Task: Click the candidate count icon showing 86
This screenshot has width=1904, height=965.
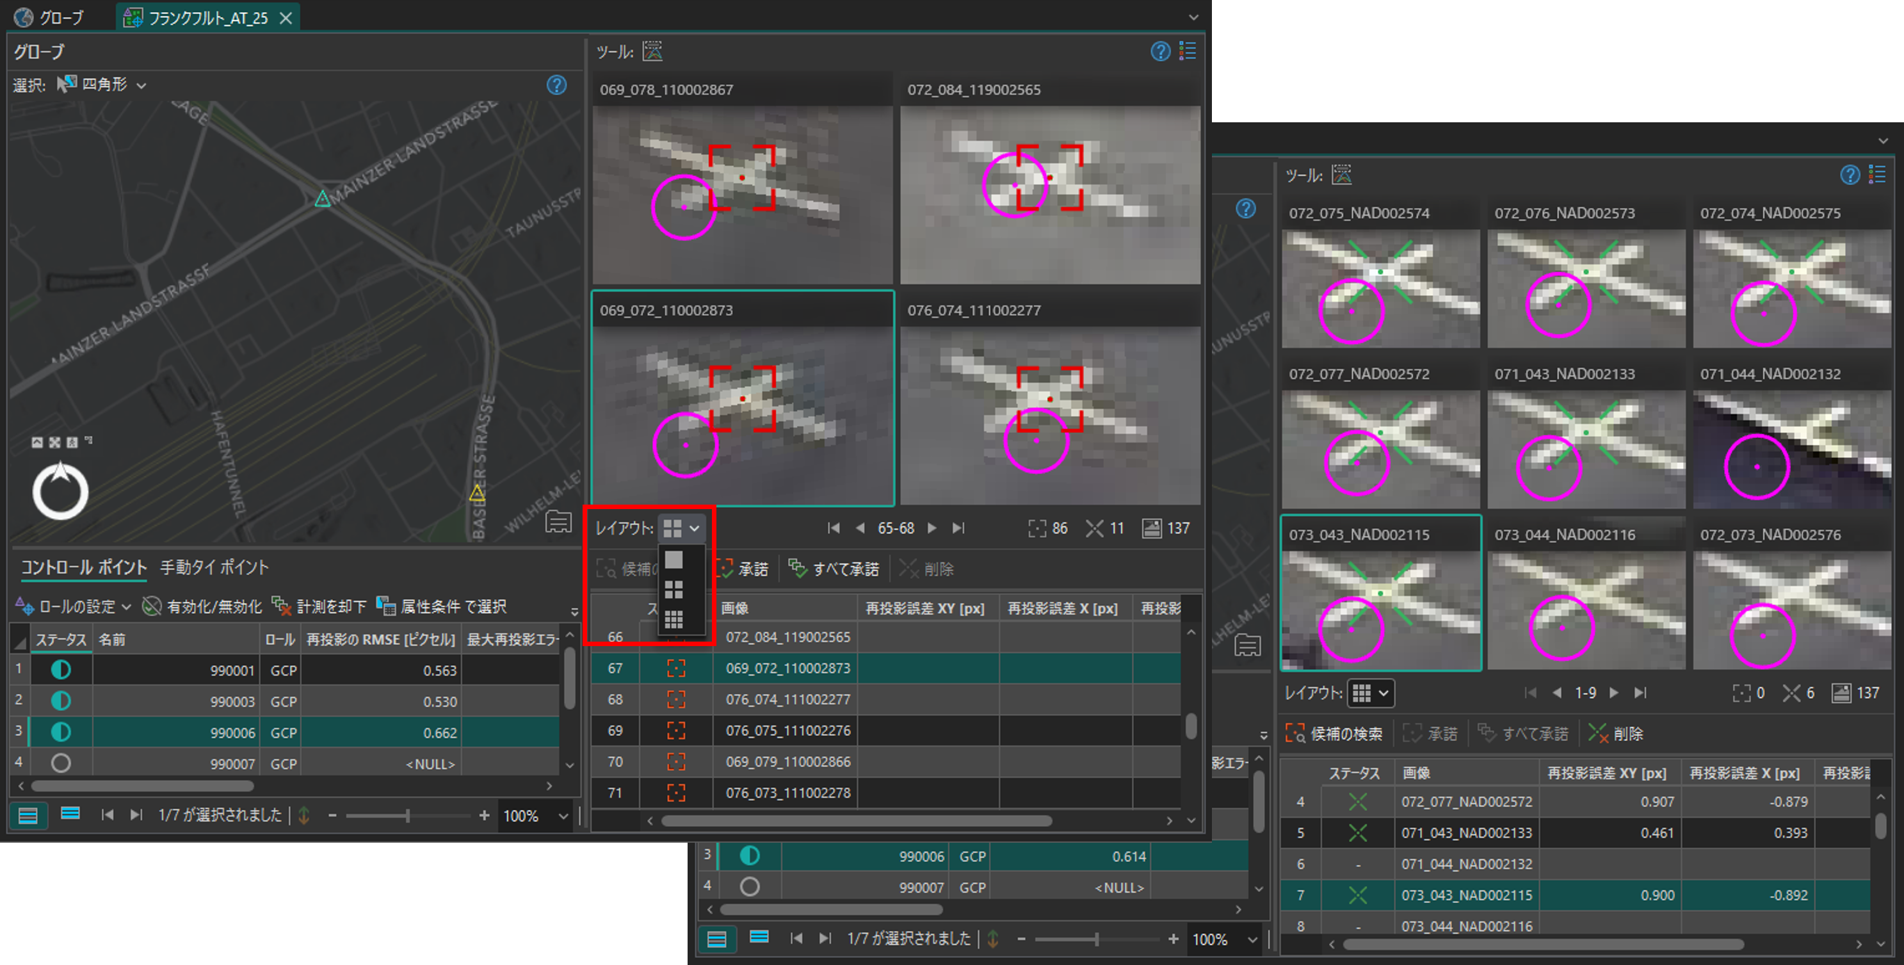Action: click(1037, 528)
